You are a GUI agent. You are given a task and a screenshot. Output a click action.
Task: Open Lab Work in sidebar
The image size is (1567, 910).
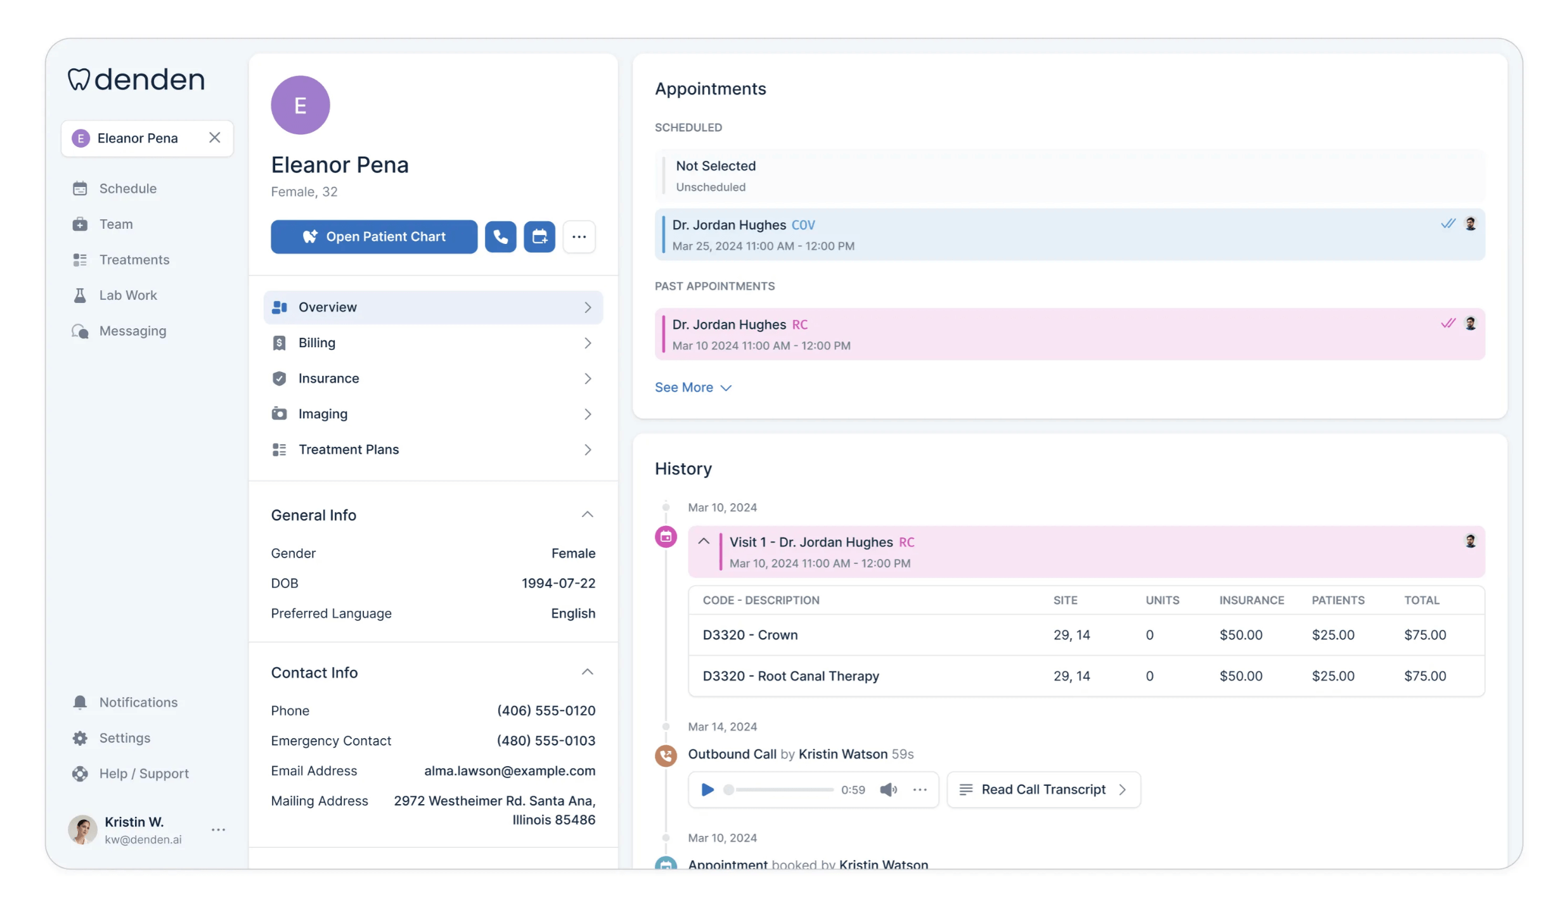tap(127, 295)
